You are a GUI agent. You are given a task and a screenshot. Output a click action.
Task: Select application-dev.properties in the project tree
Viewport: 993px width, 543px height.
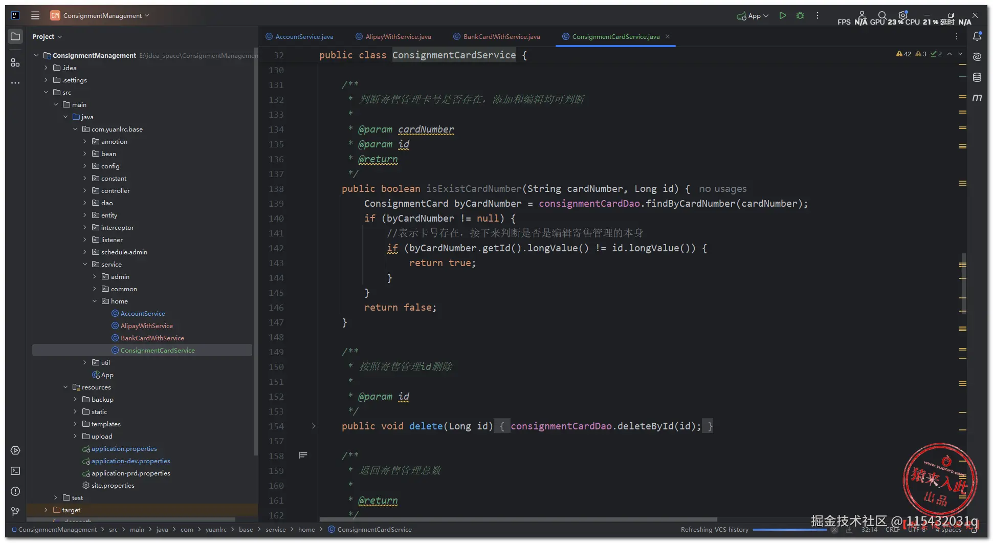(130, 461)
